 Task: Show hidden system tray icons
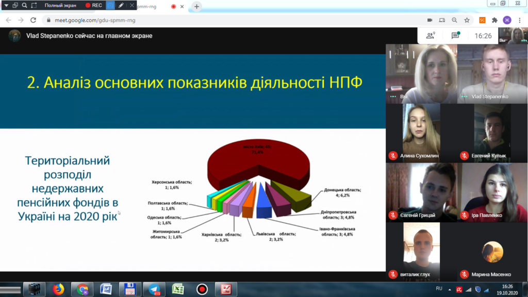(x=448, y=289)
